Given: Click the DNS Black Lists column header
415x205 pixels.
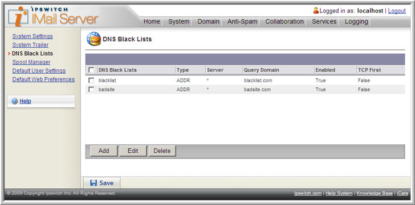Looking at the screenshot, I should [x=117, y=70].
